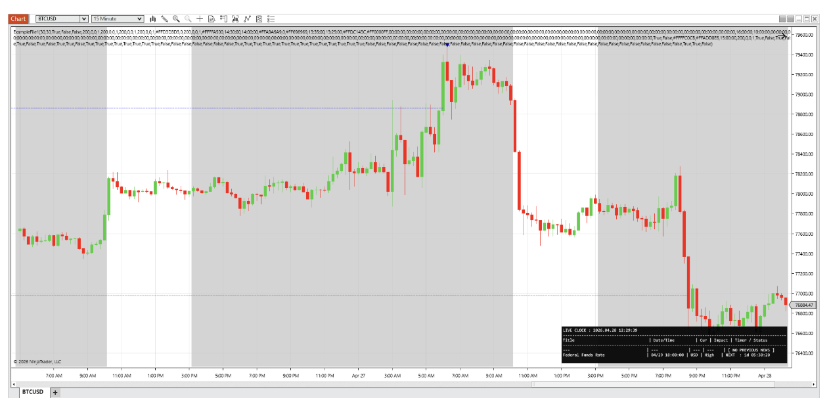The image size is (829, 402).
Task: Click the NEXT : 1d 05:30:20 countdown
Action: (x=748, y=355)
